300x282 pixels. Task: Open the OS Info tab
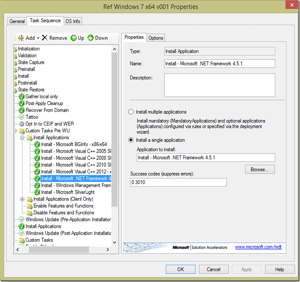(73, 21)
